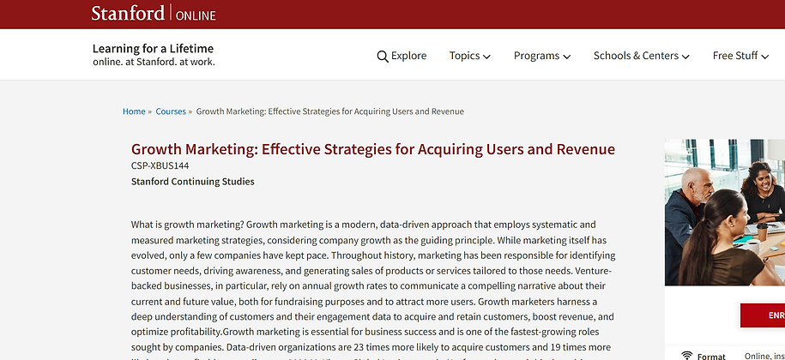Click the Stanford Online logo
Screen dimensions: 785x360
[x=154, y=14]
